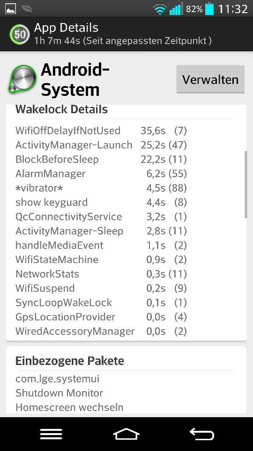The image size is (253, 451).
Task: Click the Verwalten button
Action: [210, 79]
